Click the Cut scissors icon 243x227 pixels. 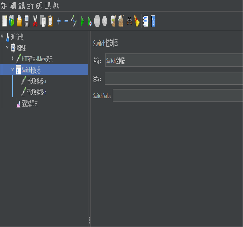pyautogui.click(x=35, y=21)
